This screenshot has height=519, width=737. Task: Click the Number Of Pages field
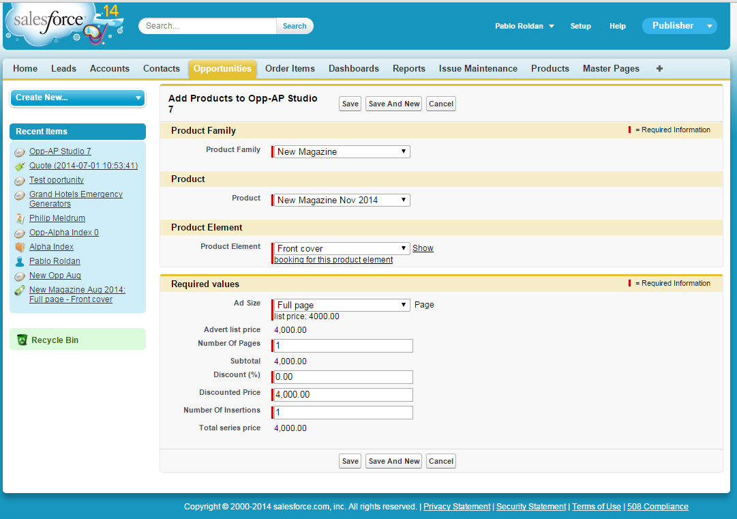344,346
